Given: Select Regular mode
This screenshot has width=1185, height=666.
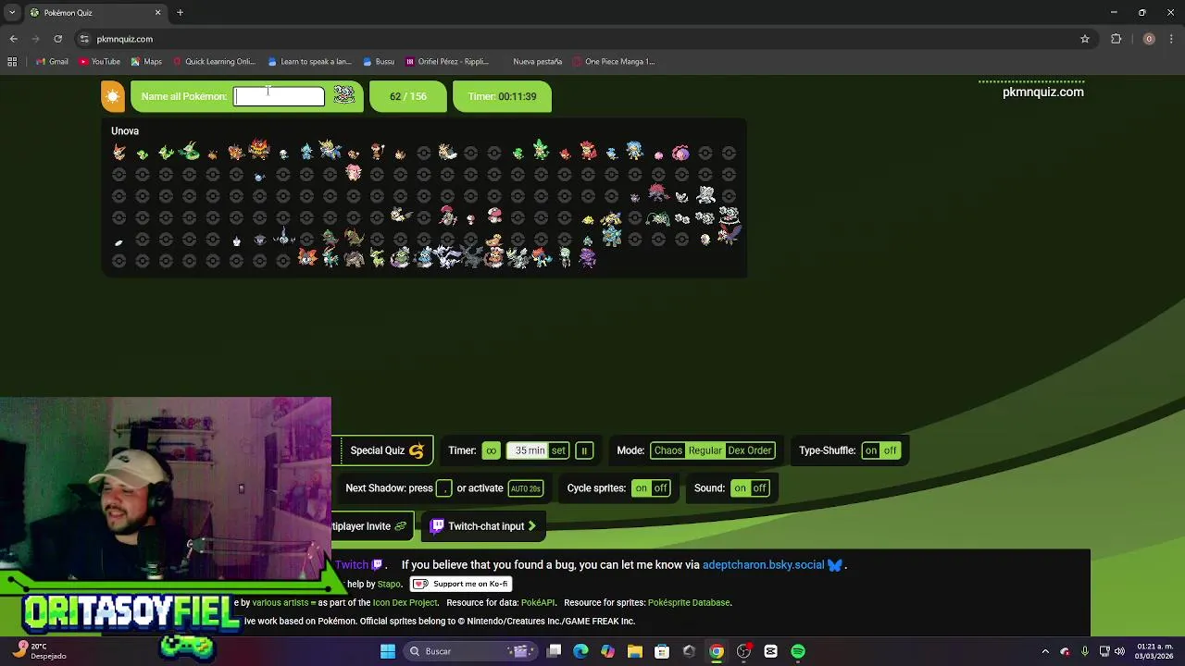Looking at the screenshot, I should (x=705, y=450).
